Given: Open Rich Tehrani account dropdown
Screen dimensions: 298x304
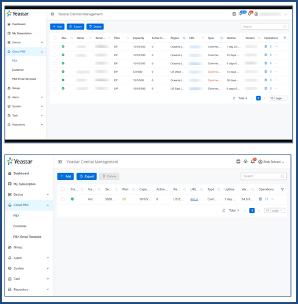Looking at the screenshot, I should coord(271,162).
